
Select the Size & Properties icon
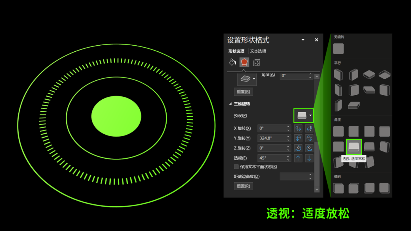pyautogui.click(x=256, y=61)
